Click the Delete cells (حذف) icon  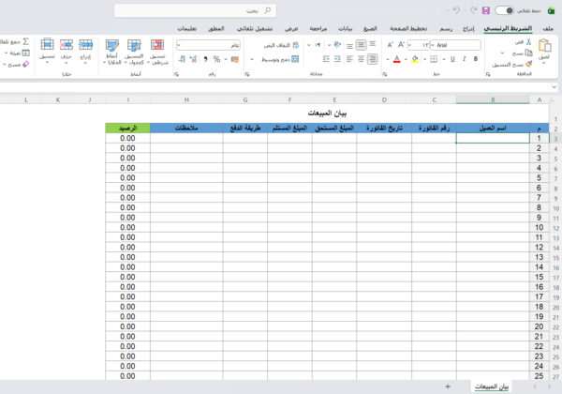click(66, 49)
